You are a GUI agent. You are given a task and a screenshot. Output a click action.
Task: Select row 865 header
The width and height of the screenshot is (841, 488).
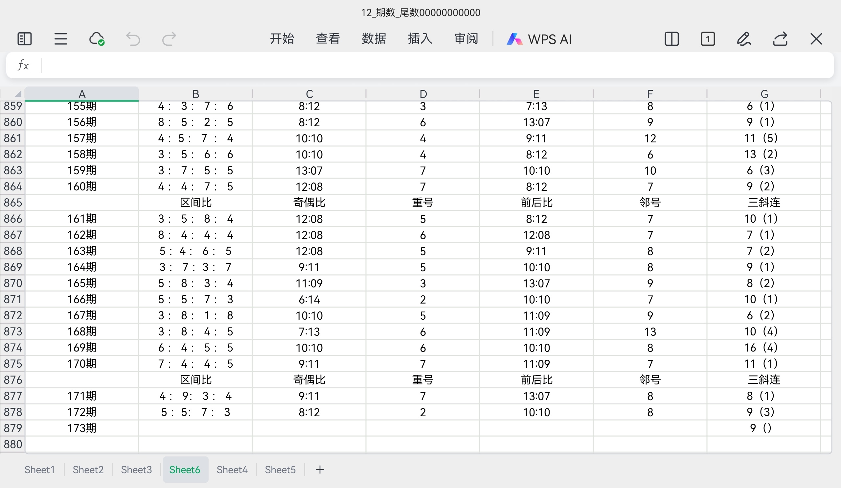tap(13, 203)
